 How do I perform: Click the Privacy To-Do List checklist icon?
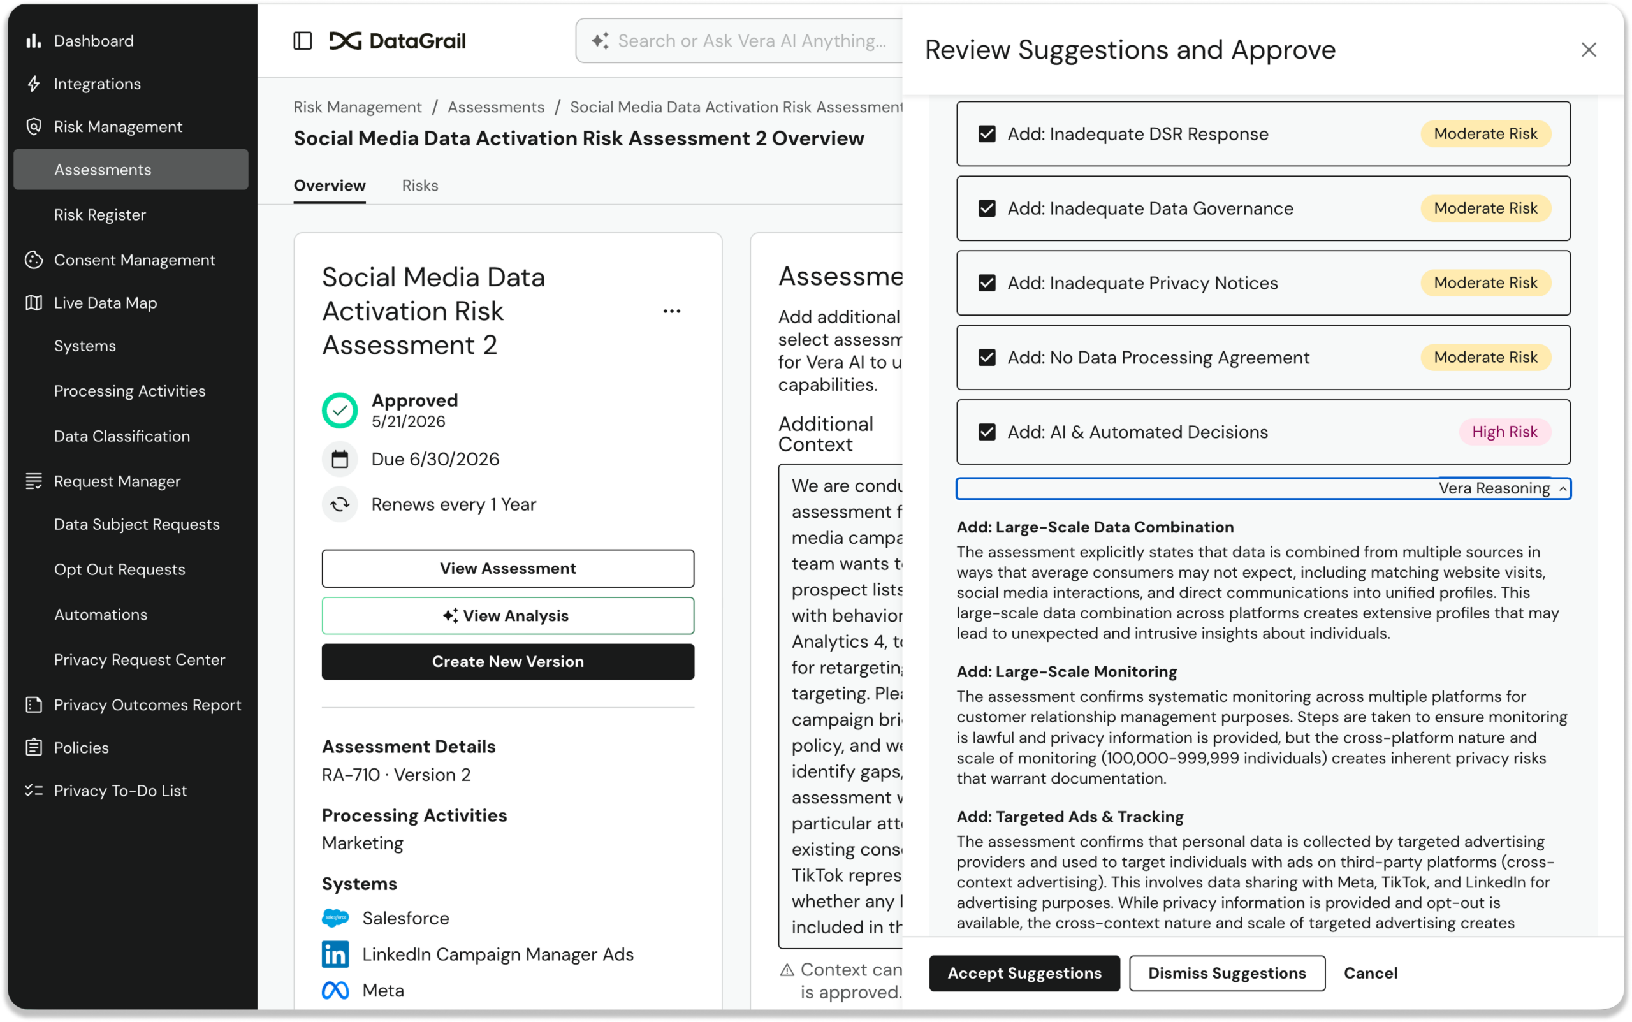point(33,790)
